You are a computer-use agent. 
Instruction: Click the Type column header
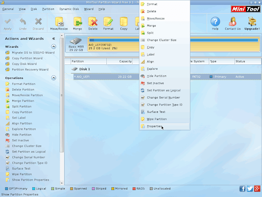[222, 62]
